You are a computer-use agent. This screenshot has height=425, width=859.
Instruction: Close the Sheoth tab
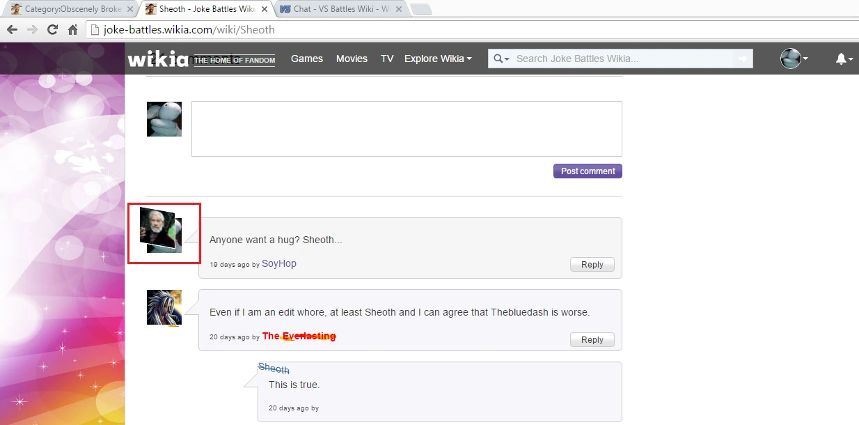point(265,10)
